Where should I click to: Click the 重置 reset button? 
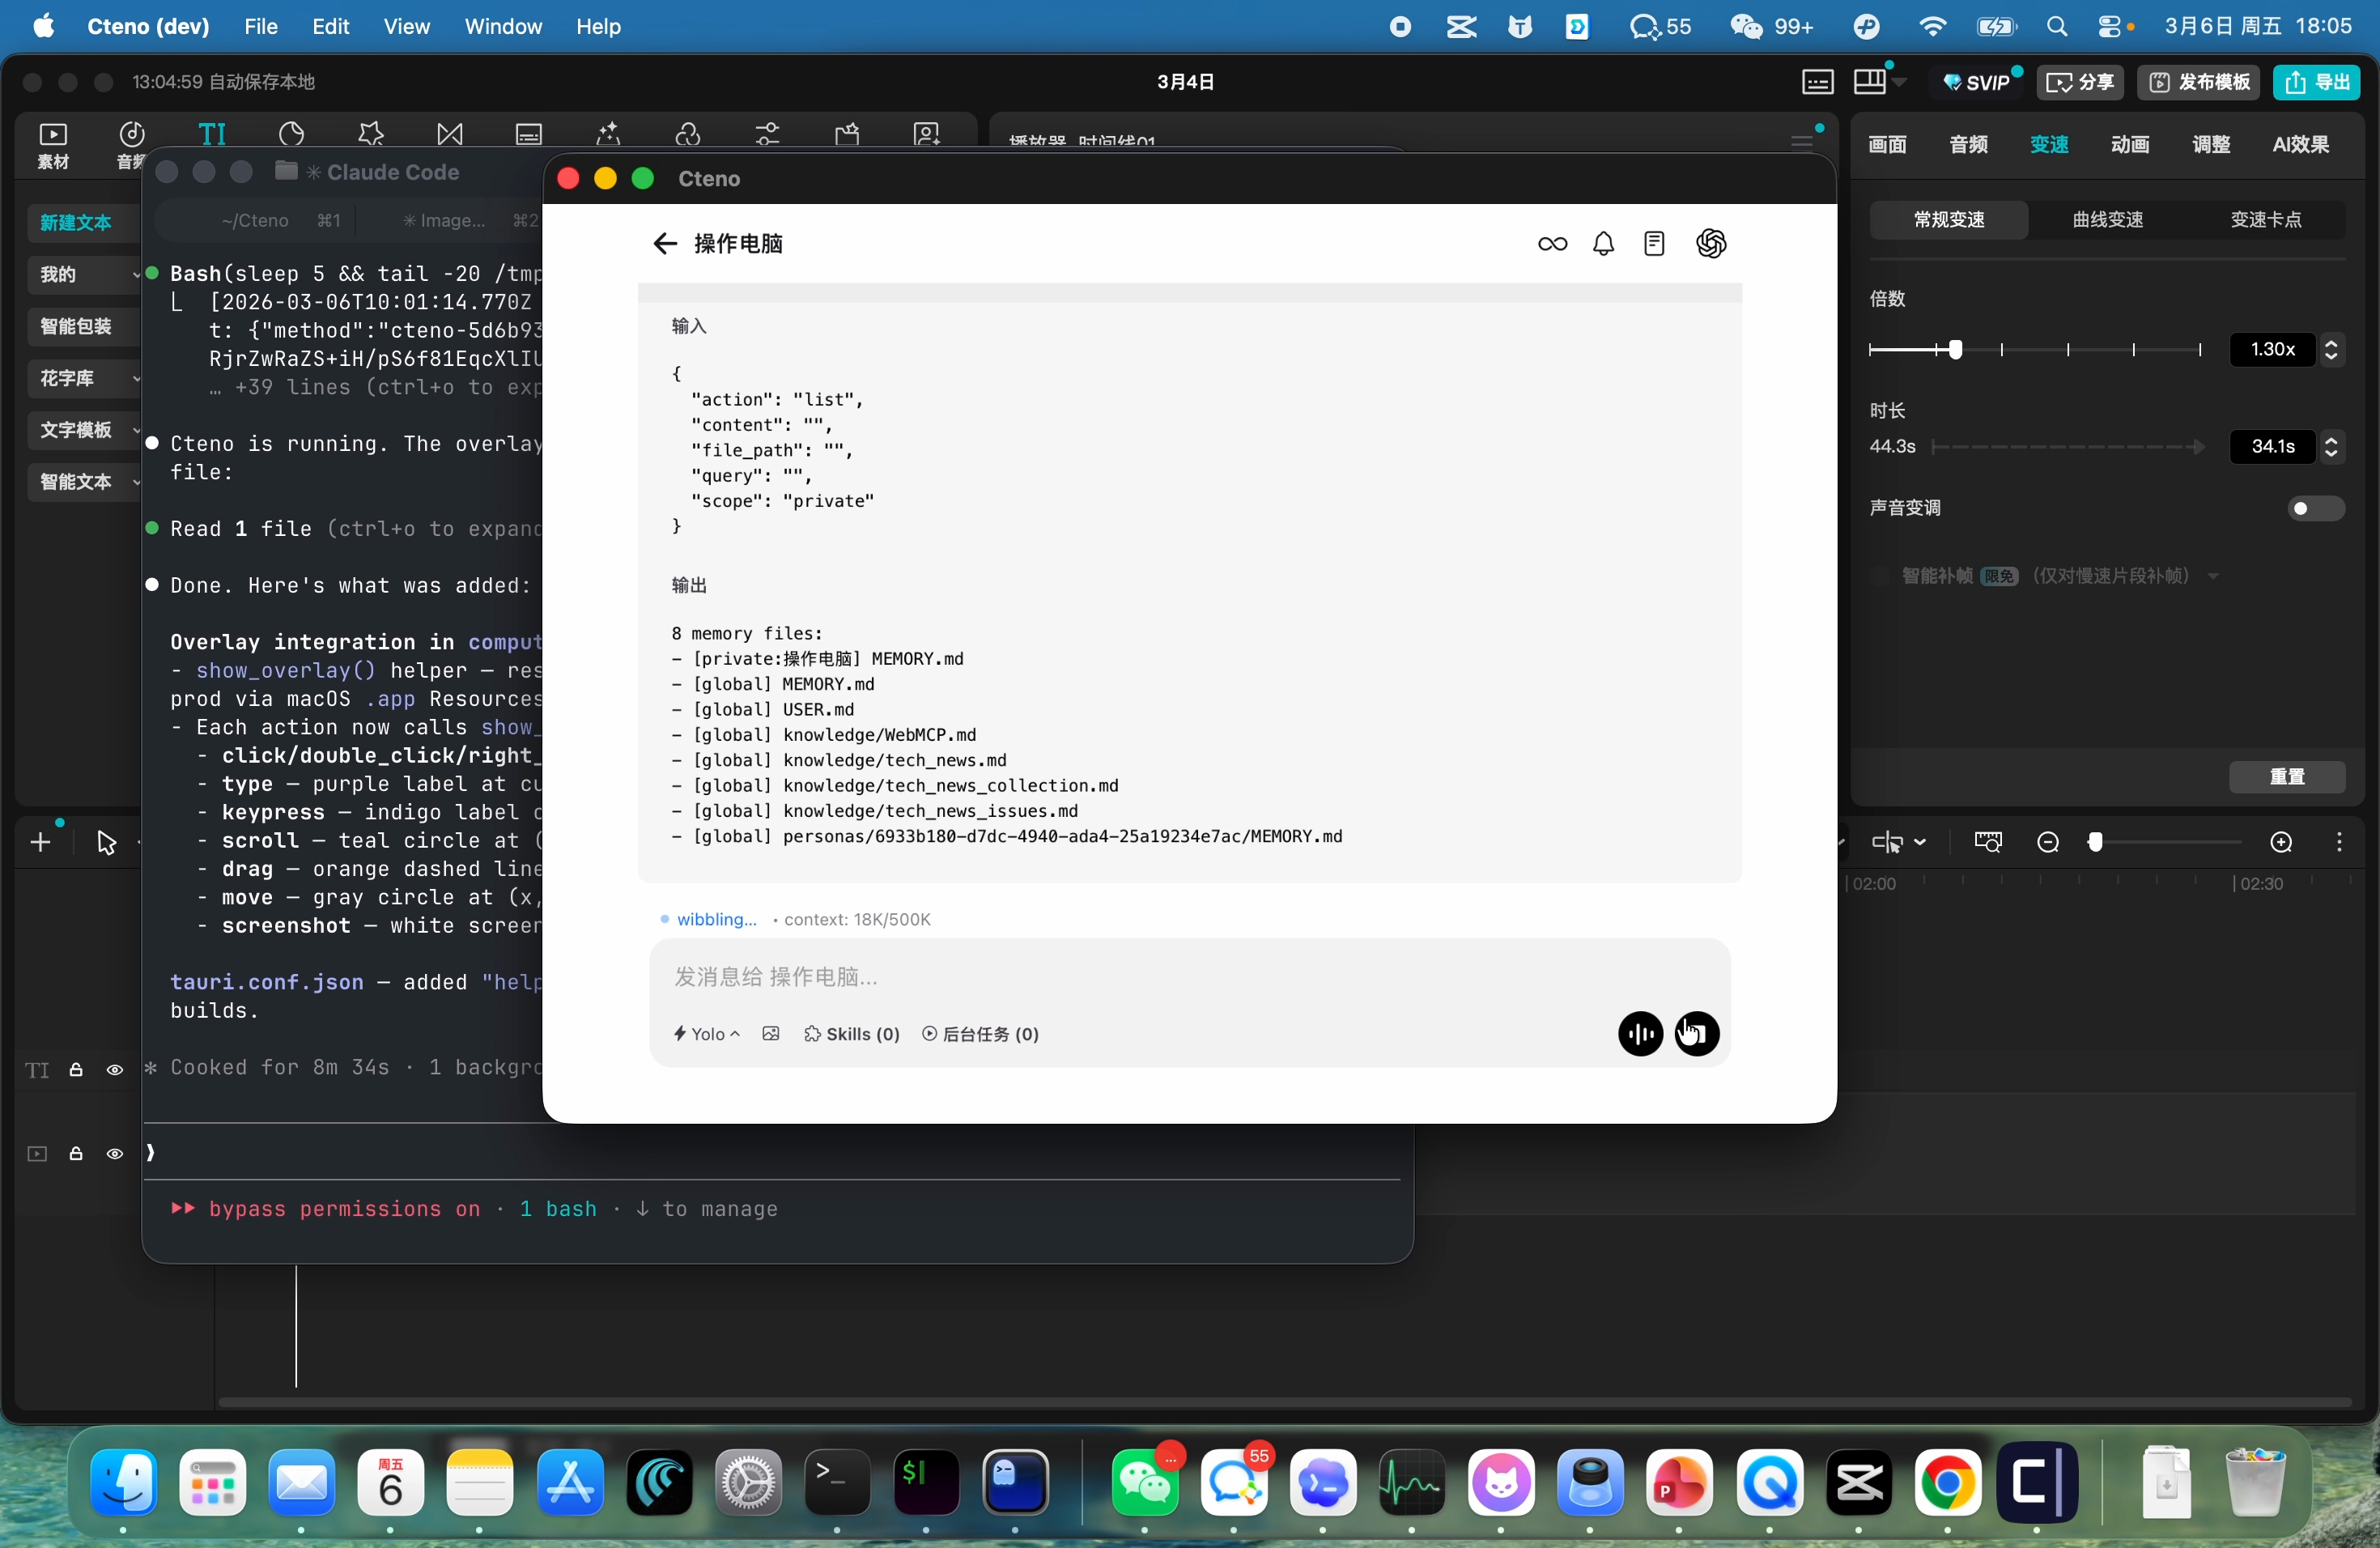[2286, 776]
